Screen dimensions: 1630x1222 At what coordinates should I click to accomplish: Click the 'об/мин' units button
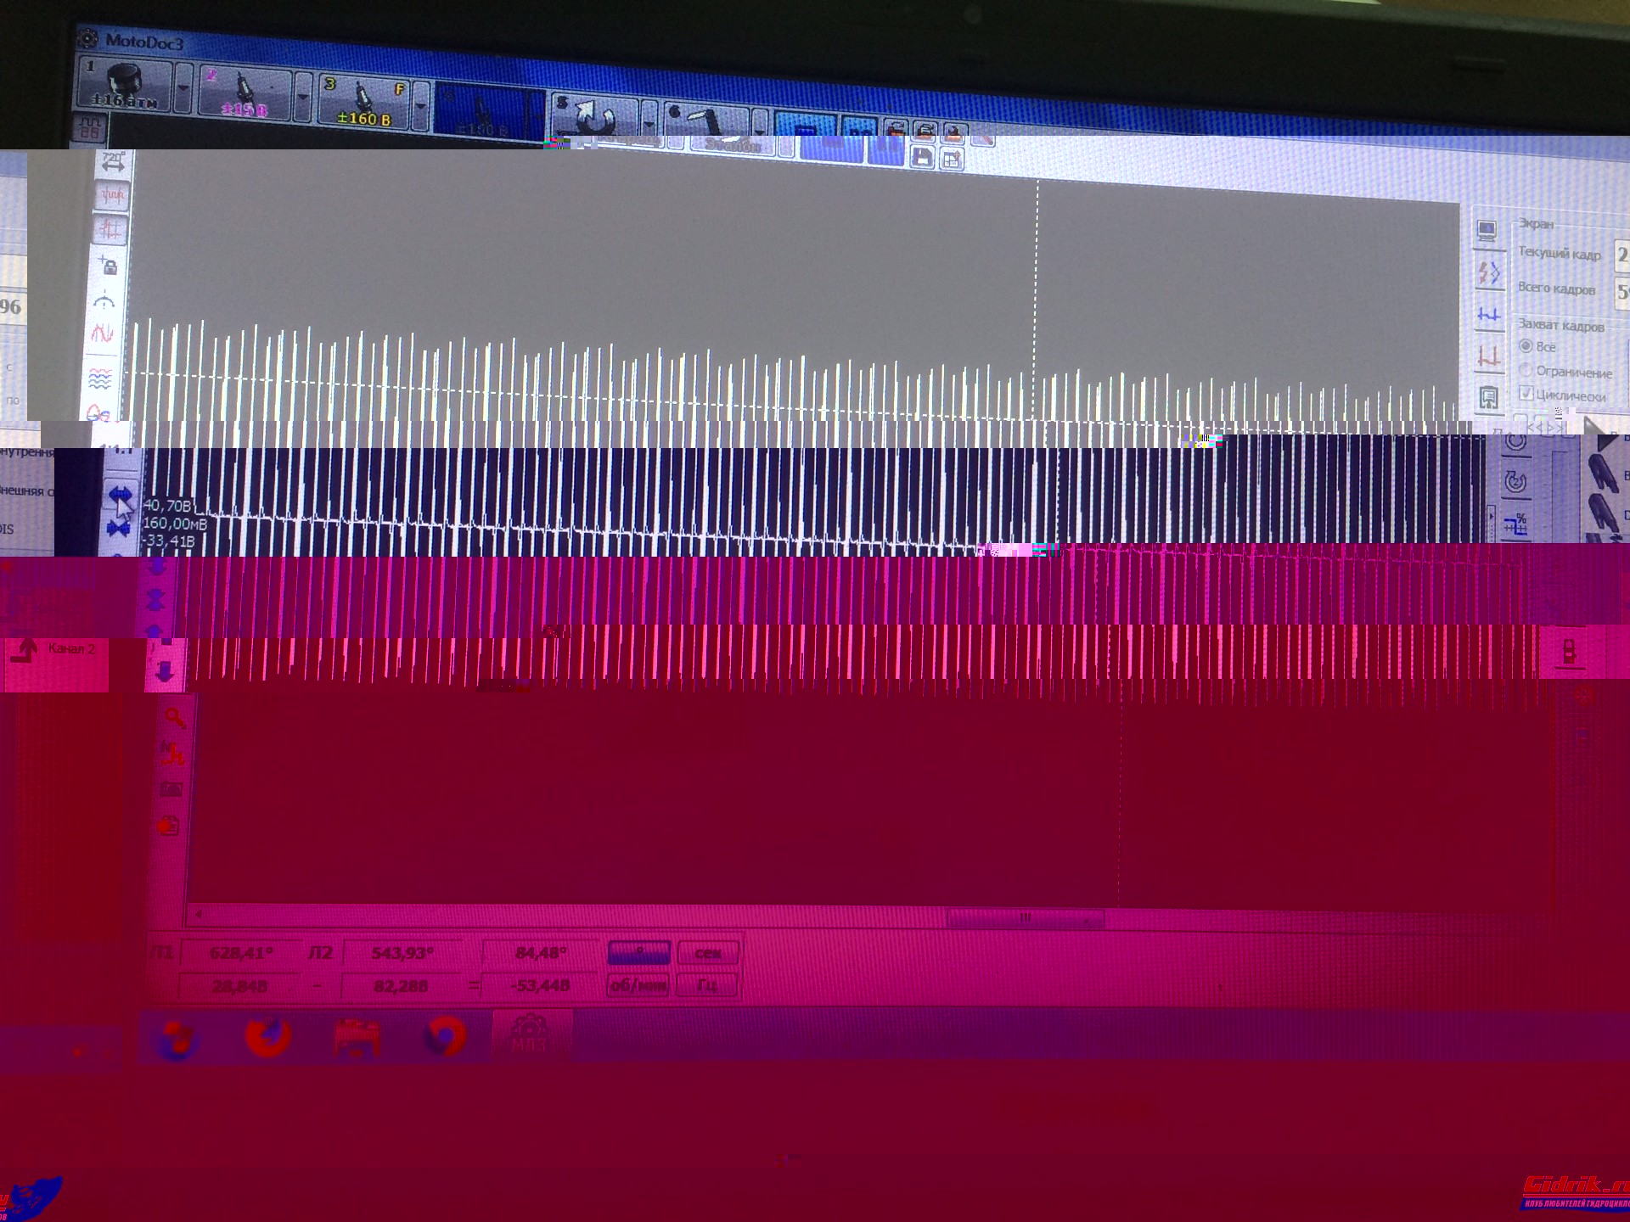click(x=638, y=986)
